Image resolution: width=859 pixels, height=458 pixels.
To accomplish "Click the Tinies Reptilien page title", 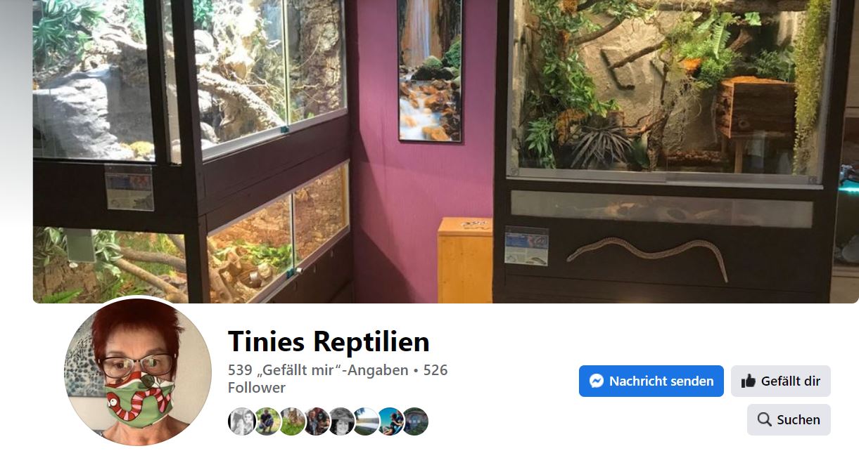I will (x=329, y=341).
